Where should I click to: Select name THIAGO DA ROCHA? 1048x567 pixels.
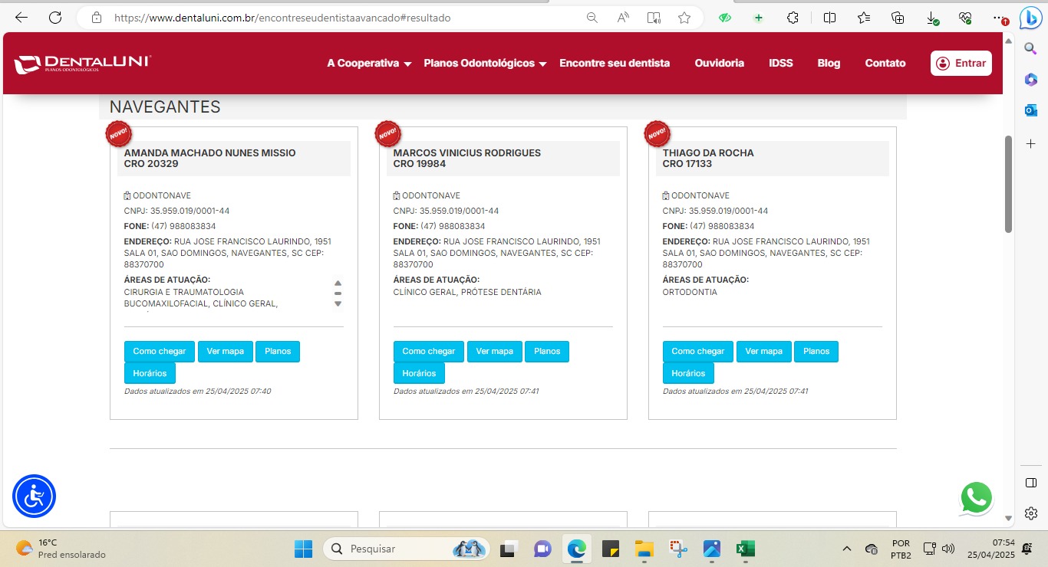tap(708, 152)
